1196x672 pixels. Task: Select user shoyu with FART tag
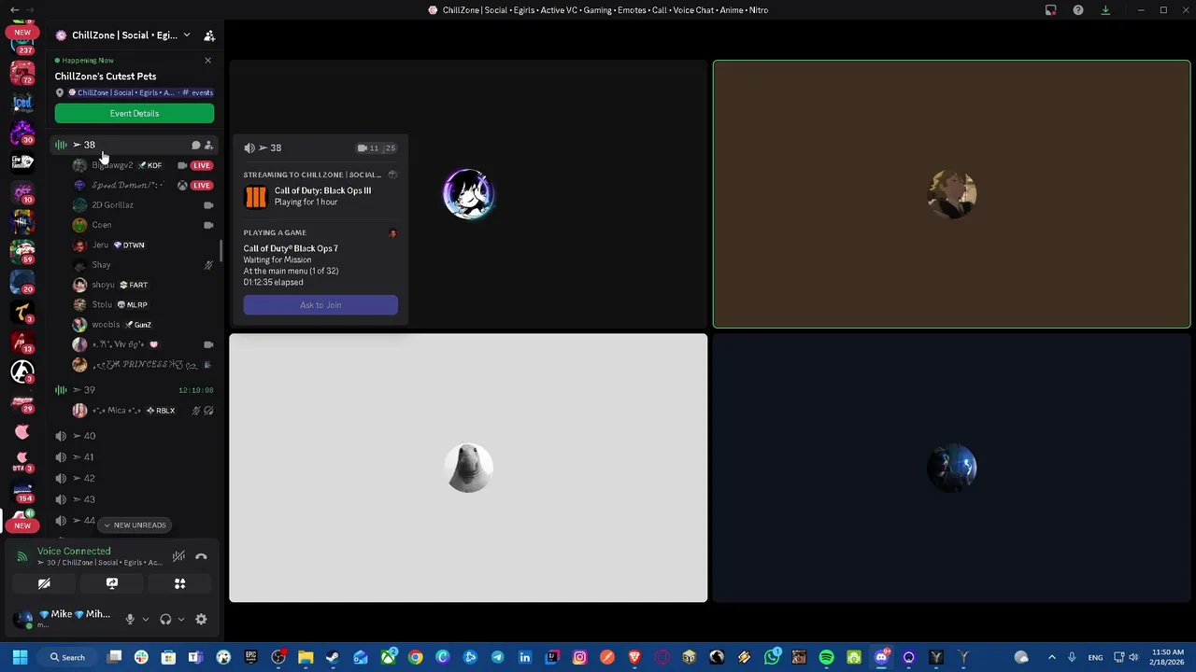[x=143, y=285]
